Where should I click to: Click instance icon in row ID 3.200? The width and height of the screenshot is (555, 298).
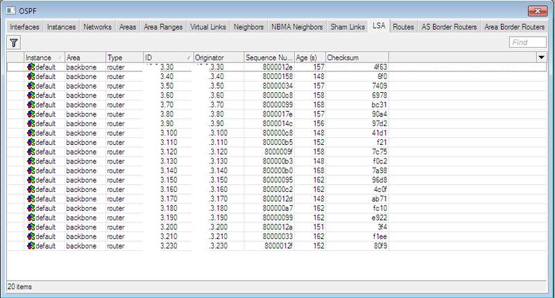point(31,227)
